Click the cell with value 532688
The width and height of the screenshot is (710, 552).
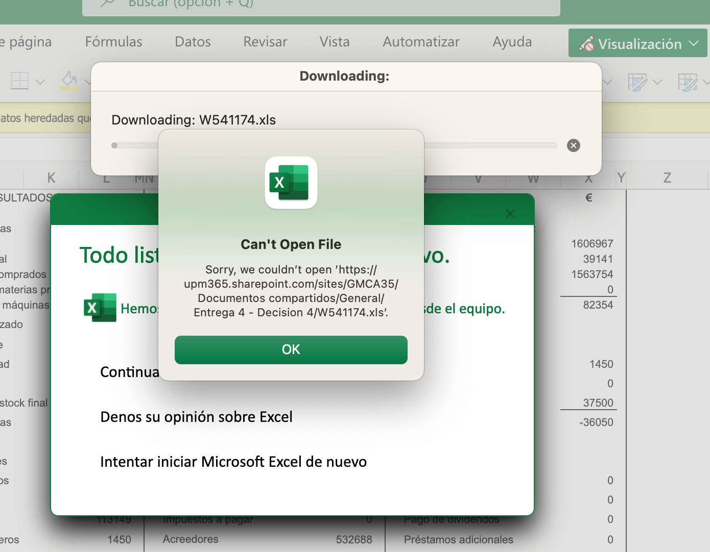(354, 540)
